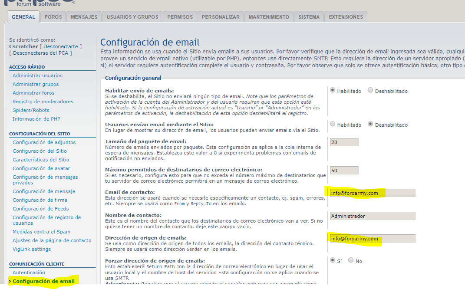Open the VigLink settings page

(x=32, y=249)
